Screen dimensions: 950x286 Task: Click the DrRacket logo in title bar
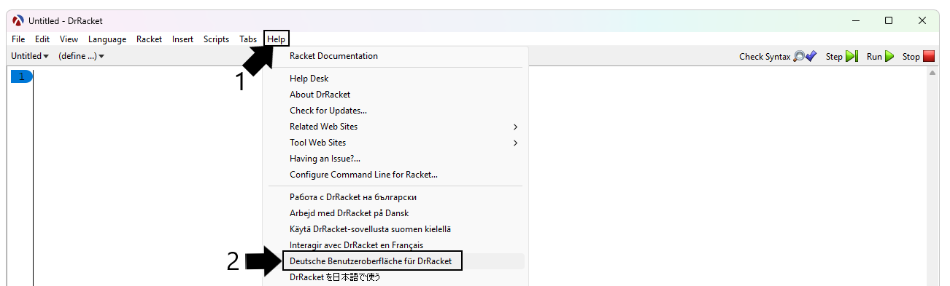(x=19, y=20)
